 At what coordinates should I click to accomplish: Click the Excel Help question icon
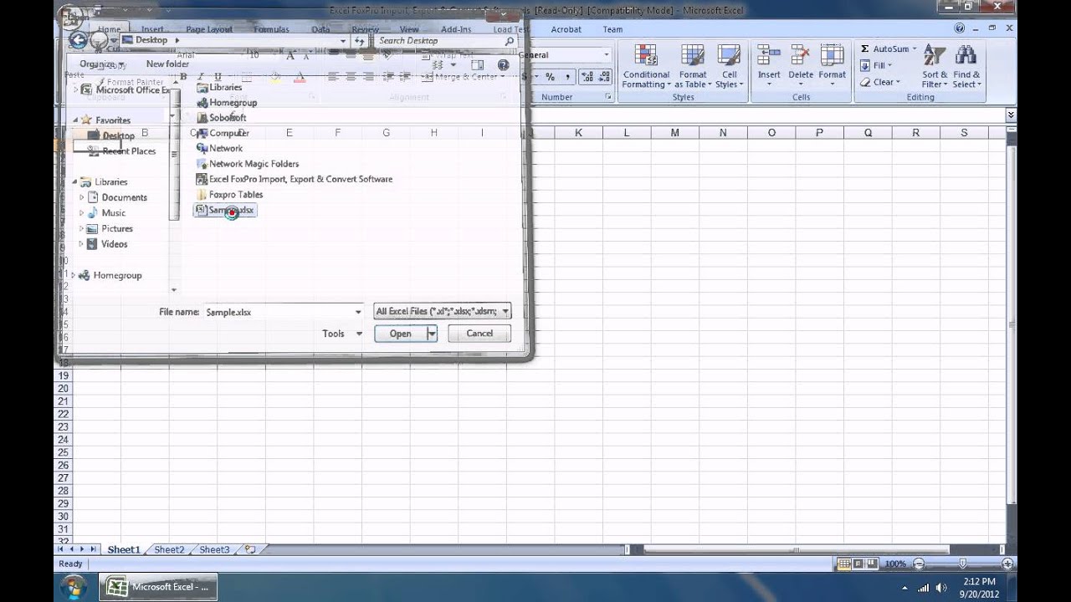(x=960, y=28)
